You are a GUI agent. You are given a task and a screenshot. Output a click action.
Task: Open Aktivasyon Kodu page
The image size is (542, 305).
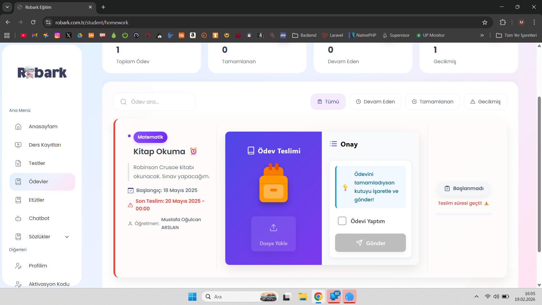[x=49, y=284]
